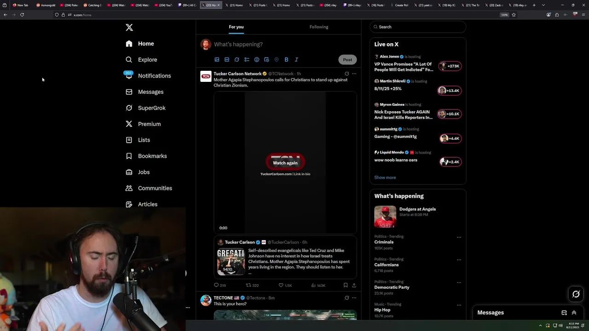Open Dodgers at Angels event
The image size is (589, 331).
click(418, 217)
